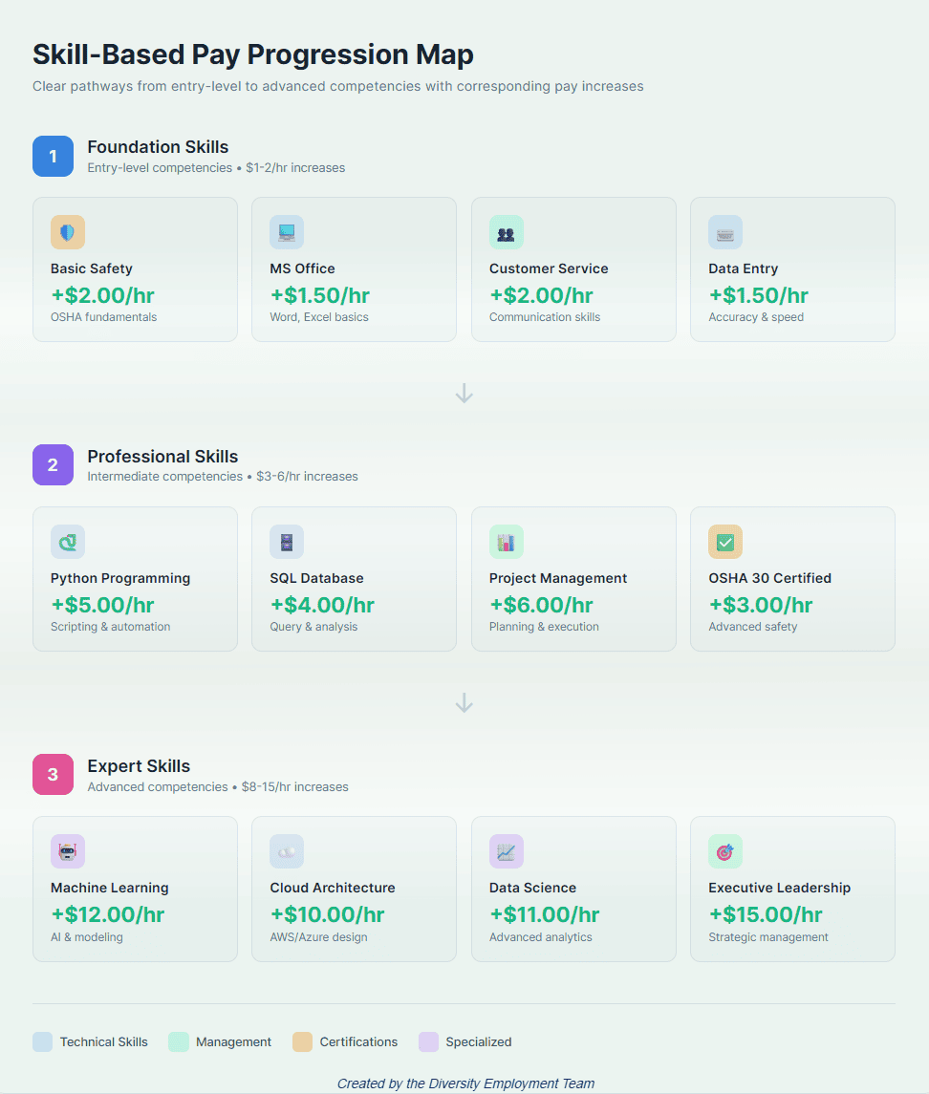Select the Python Programming snake icon
Image resolution: width=929 pixels, height=1094 pixels.
tap(66, 541)
